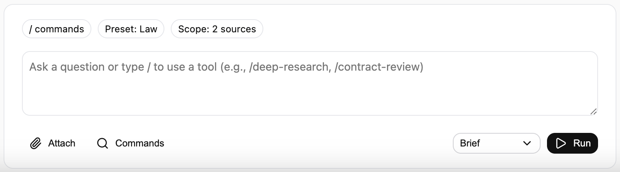
Task: Select the "Preset: Law" chip
Action: 131,29
